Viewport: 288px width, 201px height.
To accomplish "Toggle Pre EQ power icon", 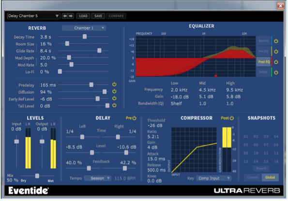I will pyautogui.click(x=276, y=52).
